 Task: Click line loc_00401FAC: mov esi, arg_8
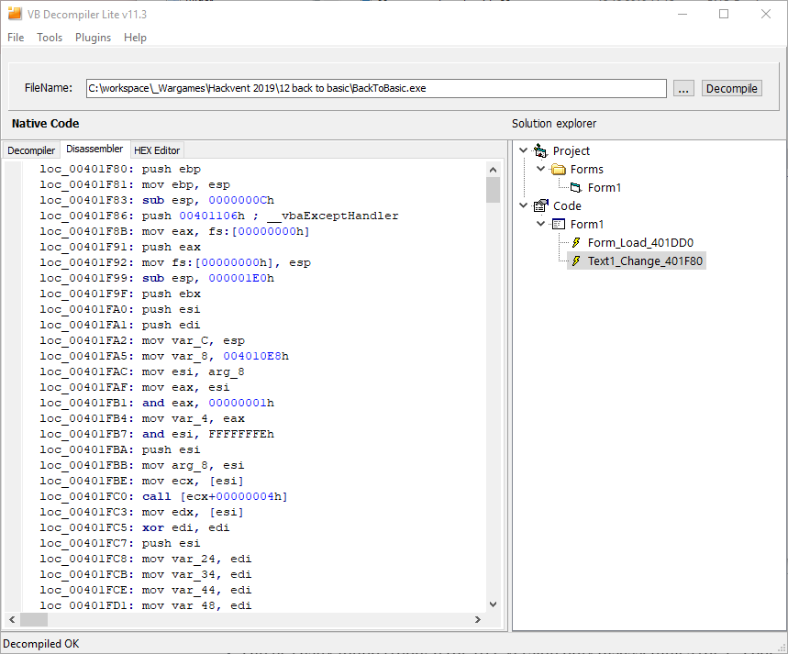[x=142, y=371]
